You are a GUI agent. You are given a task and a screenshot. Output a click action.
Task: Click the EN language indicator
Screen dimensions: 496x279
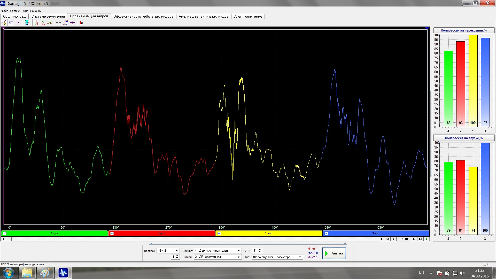(x=421, y=273)
